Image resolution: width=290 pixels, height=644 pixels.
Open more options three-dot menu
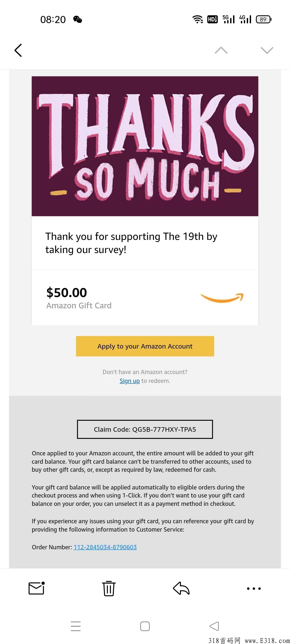pos(254,588)
